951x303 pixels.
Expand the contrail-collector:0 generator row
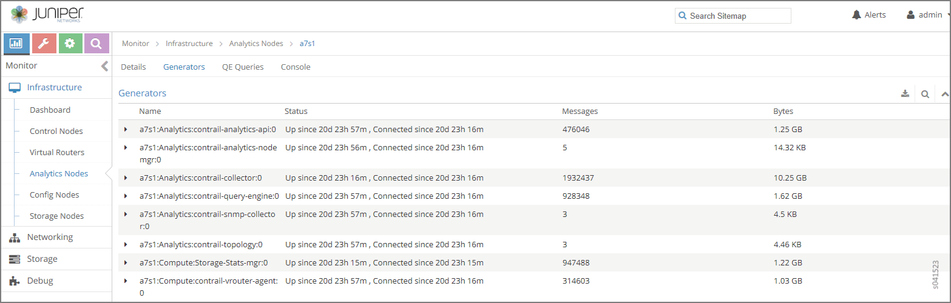[x=126, y=178]
